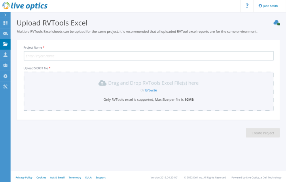Open the Privacy Policy link
The height and width of the screenshot is (182, 286).
24,177
